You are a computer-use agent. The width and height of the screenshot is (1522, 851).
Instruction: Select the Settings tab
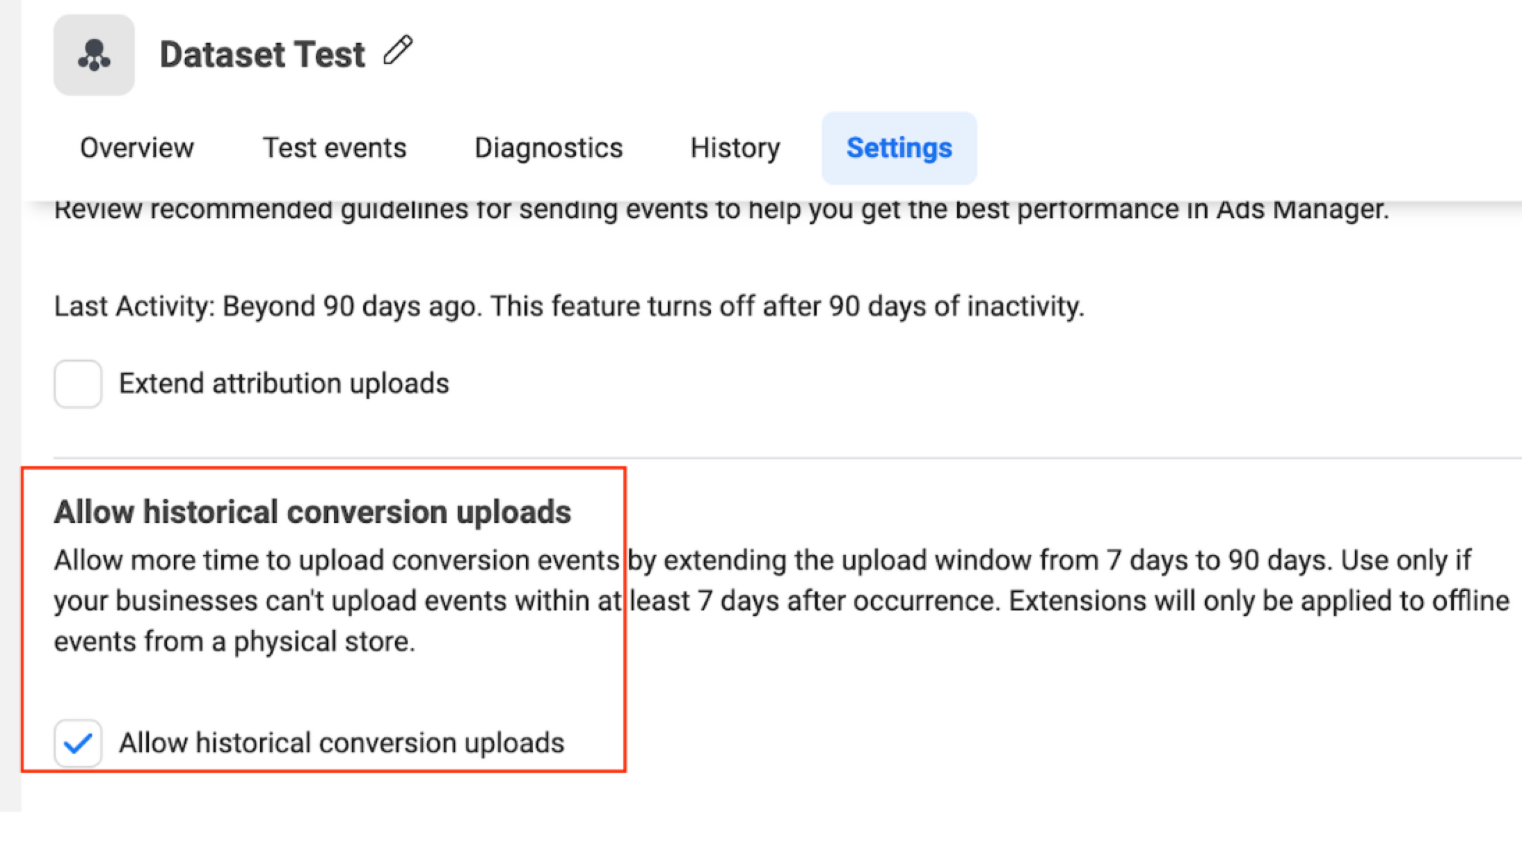(899, 148)
